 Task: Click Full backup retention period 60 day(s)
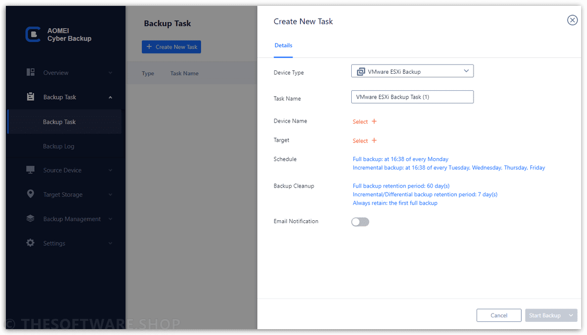[x=401, y=186]
